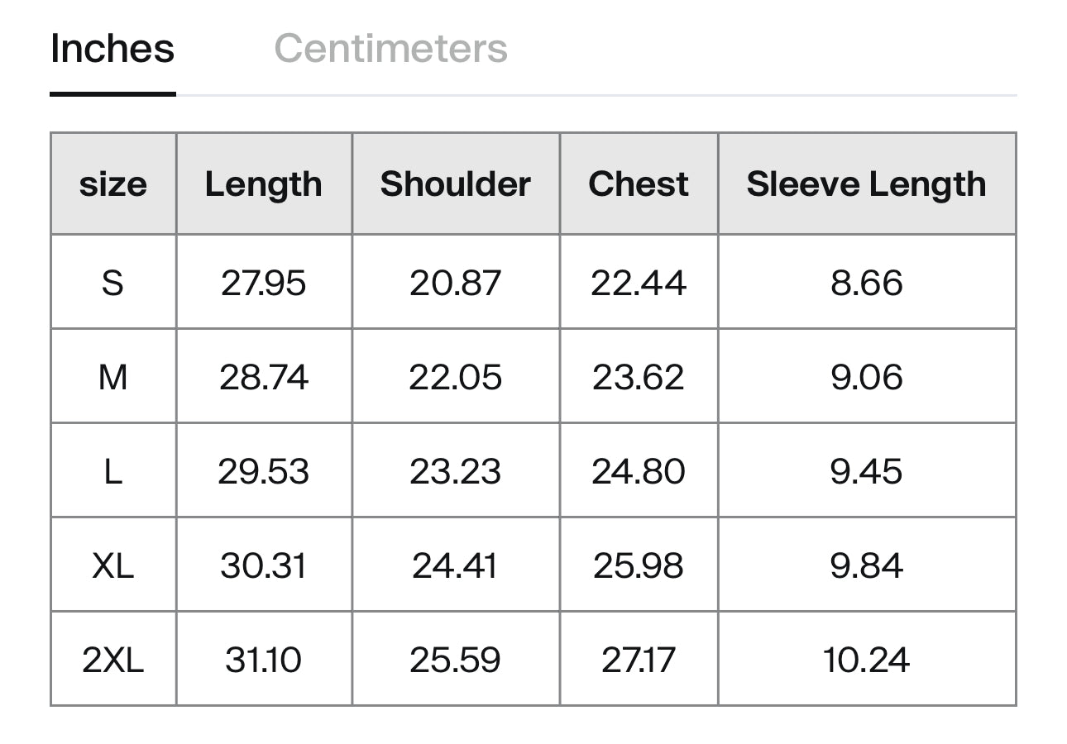
Task: Click the Shoulder column header
Action: point(456,184)
